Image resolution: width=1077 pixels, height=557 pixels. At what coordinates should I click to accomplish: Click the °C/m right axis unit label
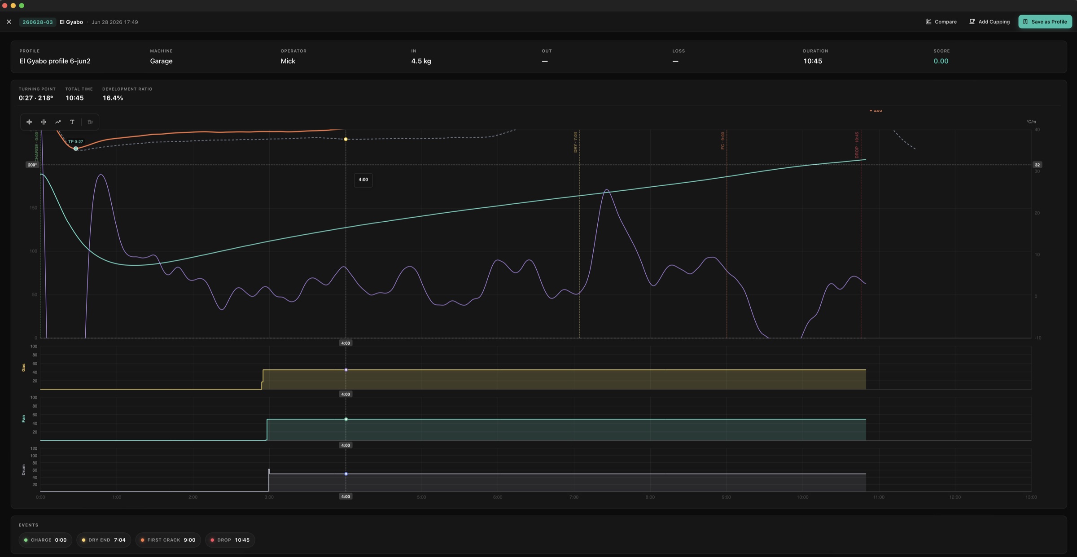[1031, 122]
